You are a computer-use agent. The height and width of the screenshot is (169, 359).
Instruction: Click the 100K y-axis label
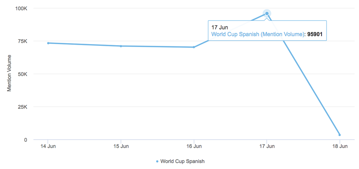coord(20,8)
